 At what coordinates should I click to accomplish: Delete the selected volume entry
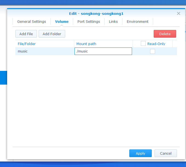165,34
